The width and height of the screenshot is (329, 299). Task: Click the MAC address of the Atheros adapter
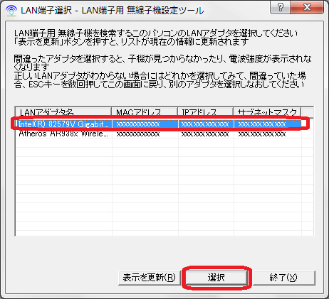[138, 134]
